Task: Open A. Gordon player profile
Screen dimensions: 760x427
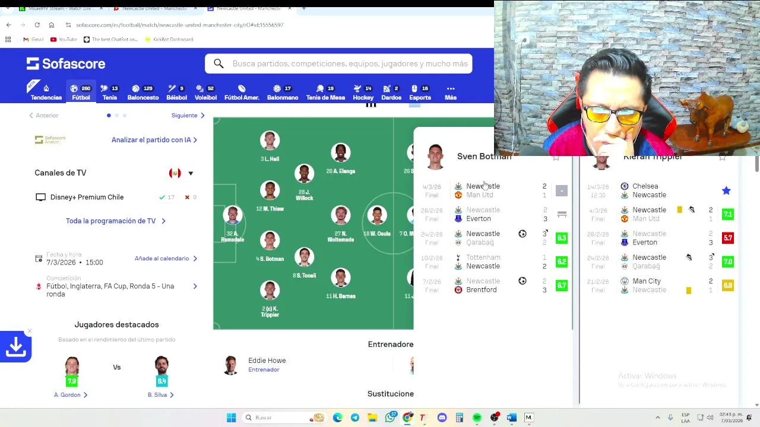Action: [x=71, y=395]
